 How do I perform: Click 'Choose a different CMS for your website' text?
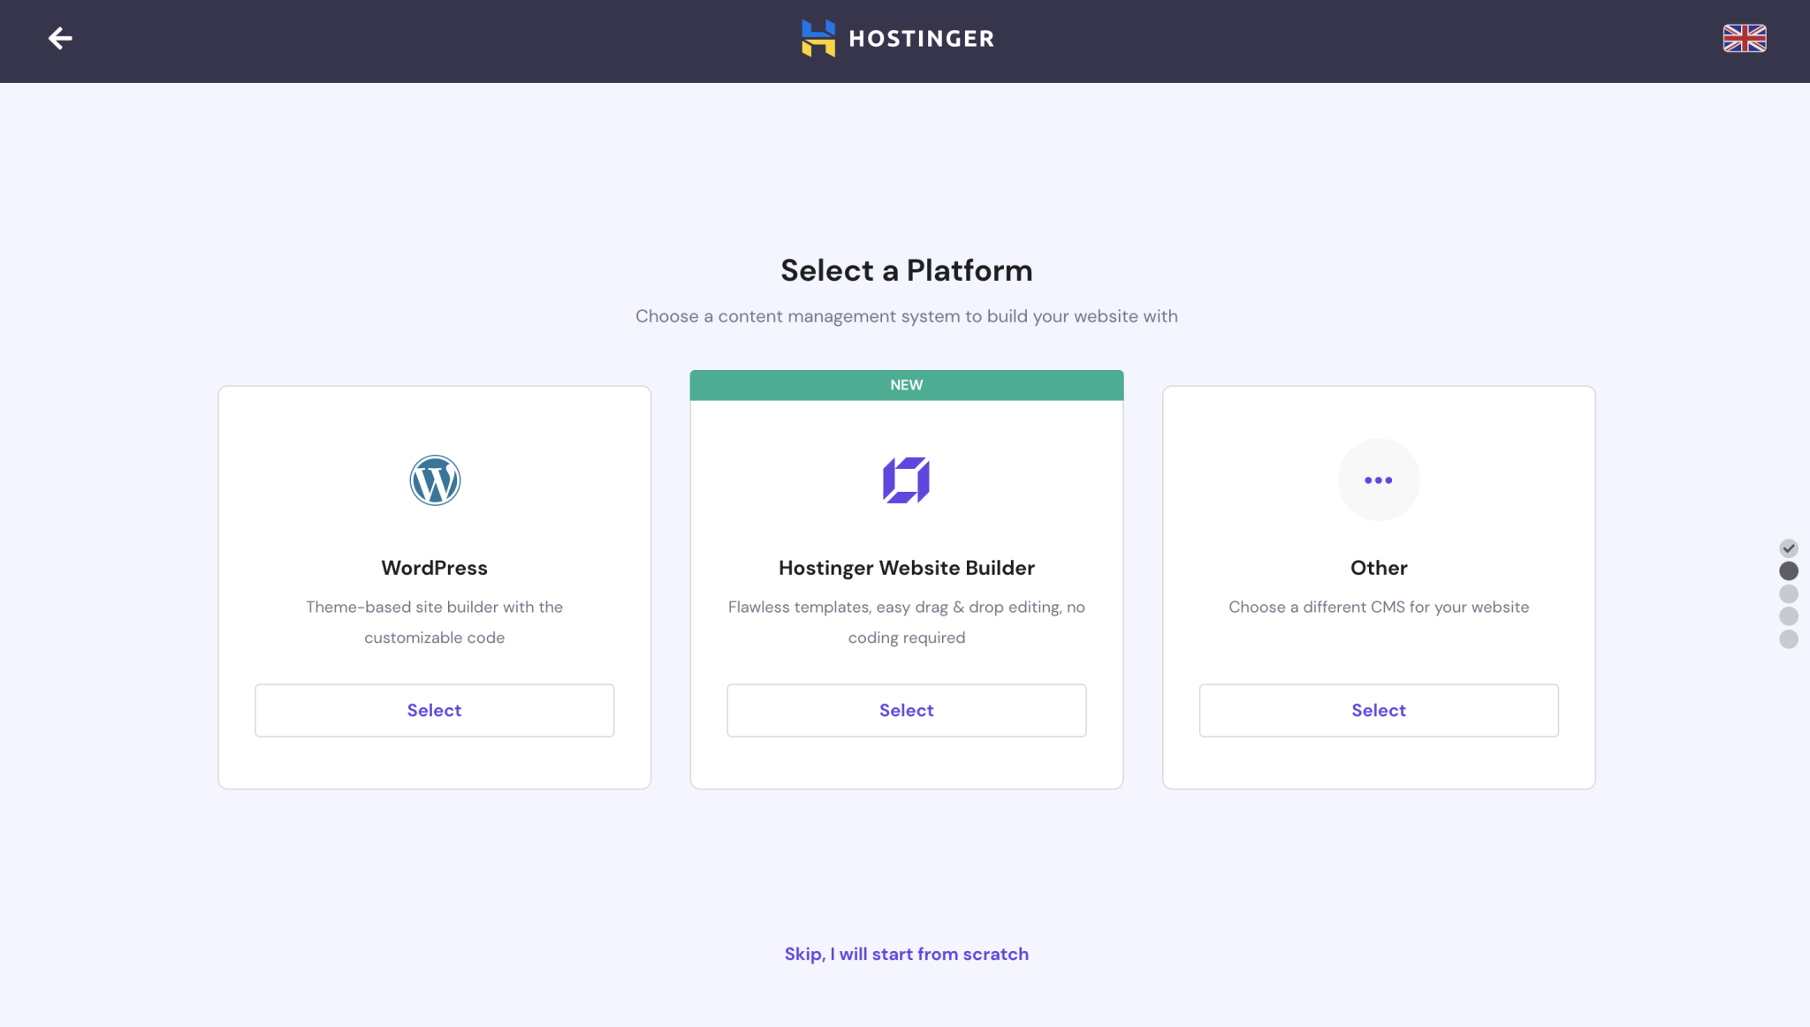point(1379,607)
